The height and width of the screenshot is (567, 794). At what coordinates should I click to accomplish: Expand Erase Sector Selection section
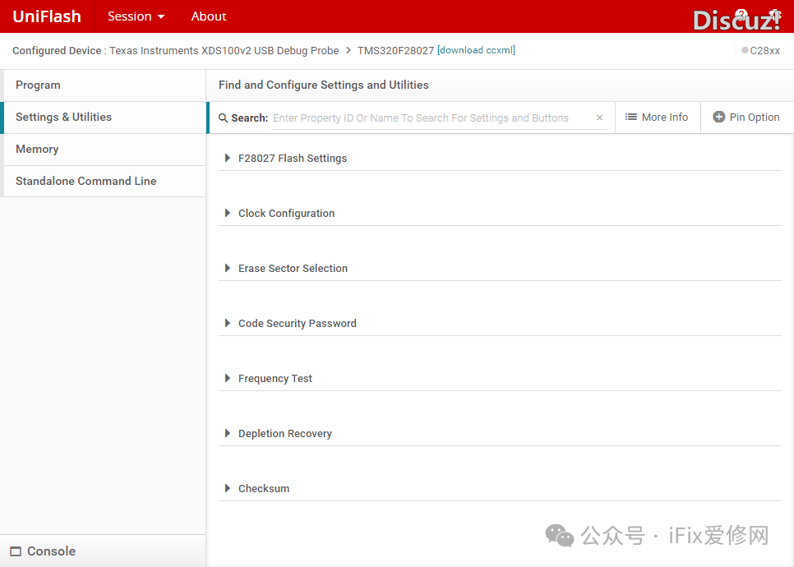(228, 269)
